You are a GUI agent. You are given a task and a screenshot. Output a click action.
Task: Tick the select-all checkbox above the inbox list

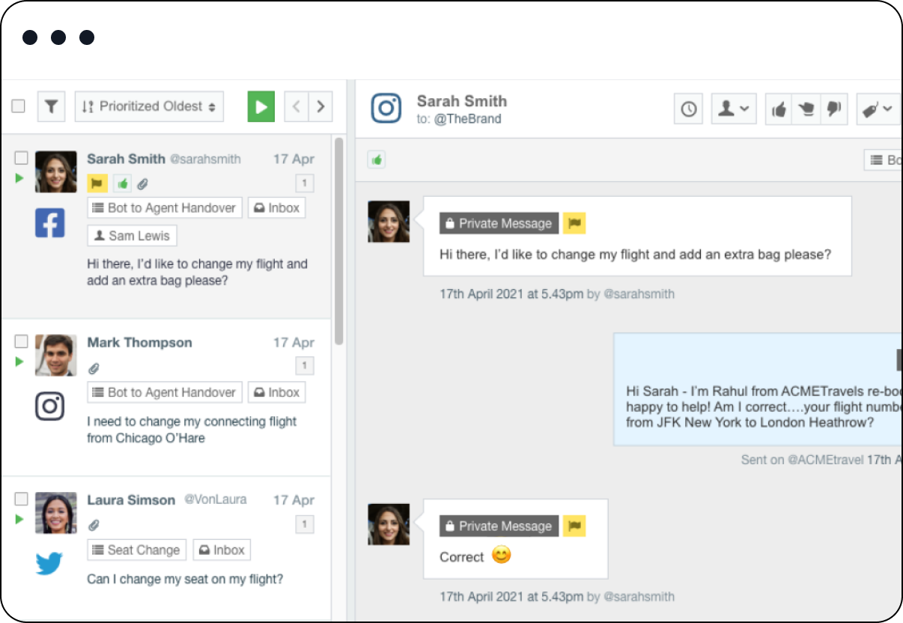coord(18,106)
